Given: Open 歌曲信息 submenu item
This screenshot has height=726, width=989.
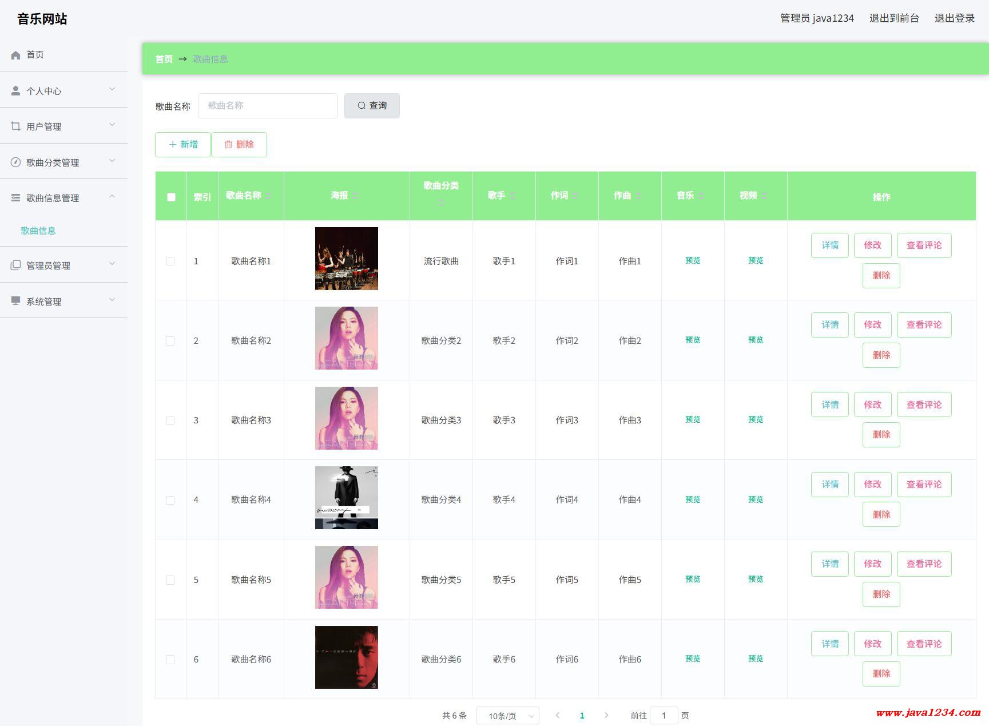Looking at the screenshot, I should [x=38, y=231].
